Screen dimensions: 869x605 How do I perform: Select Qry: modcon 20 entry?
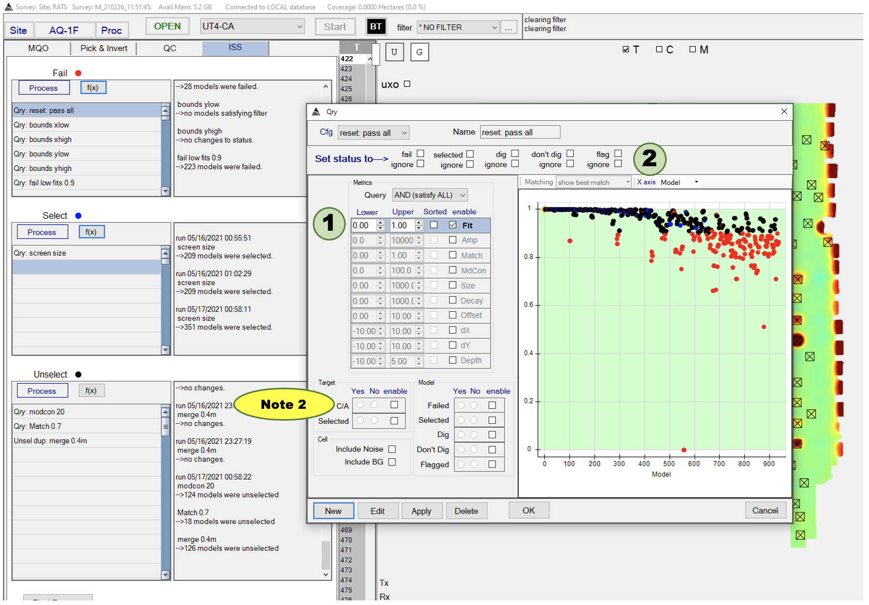pos(87,411)
